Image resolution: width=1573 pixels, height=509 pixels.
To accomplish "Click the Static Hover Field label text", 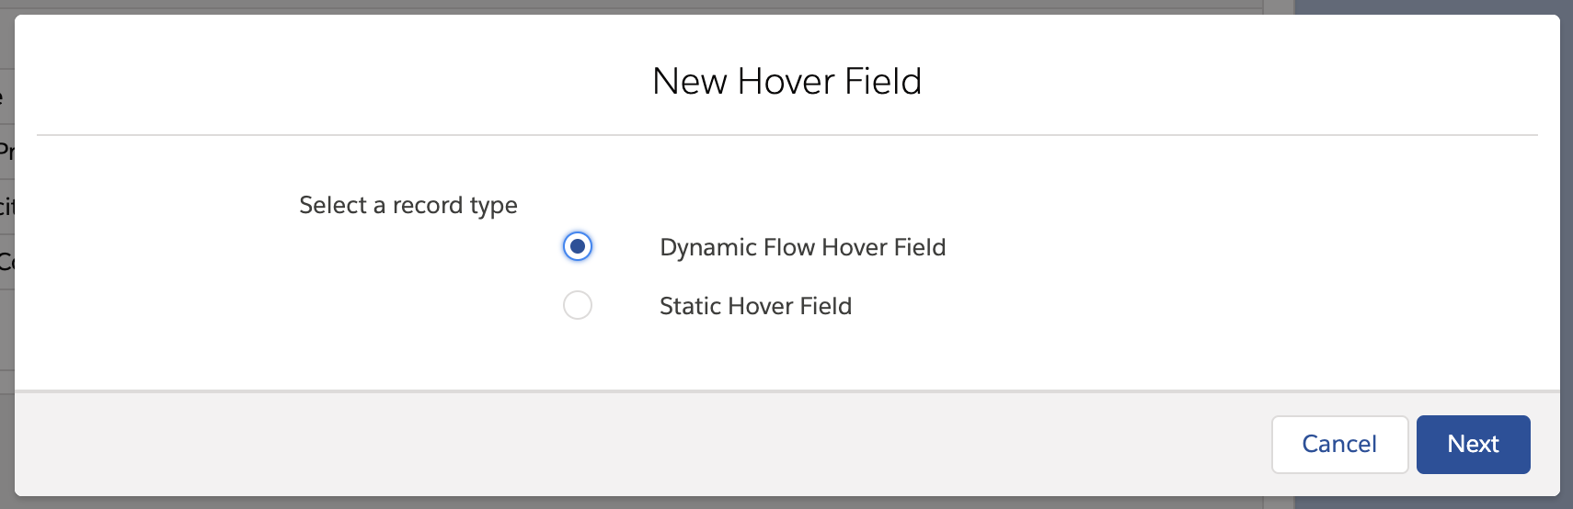I will pos(755,306).
